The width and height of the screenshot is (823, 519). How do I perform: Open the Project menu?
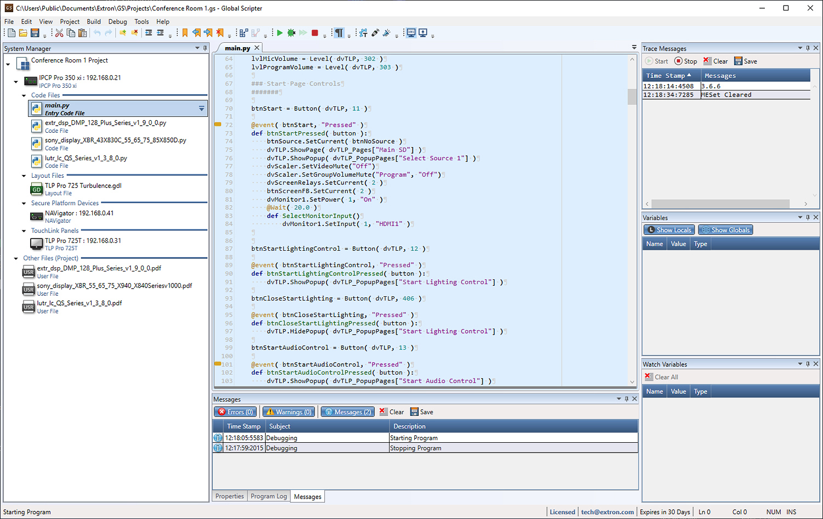(70, 22)
